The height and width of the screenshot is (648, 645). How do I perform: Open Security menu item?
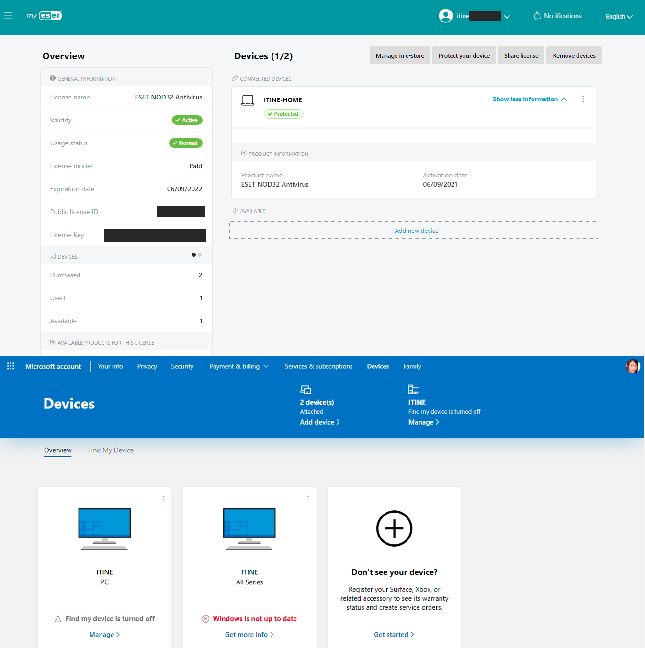pos(182,366)
